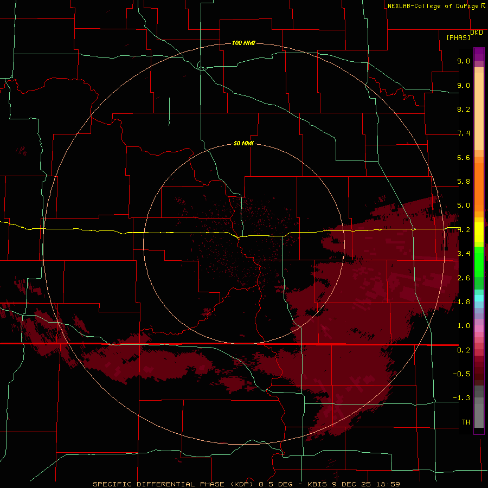Viewport: 488px width, 488px height.
Task: Click the -1.3 value on the color scale
Action: 461,398
